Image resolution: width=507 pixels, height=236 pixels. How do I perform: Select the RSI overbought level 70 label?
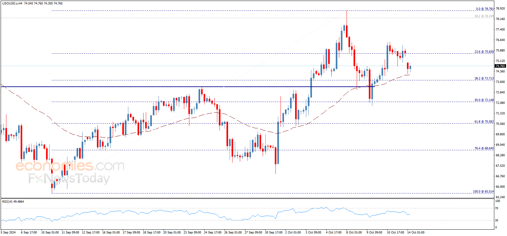[497, 208]
